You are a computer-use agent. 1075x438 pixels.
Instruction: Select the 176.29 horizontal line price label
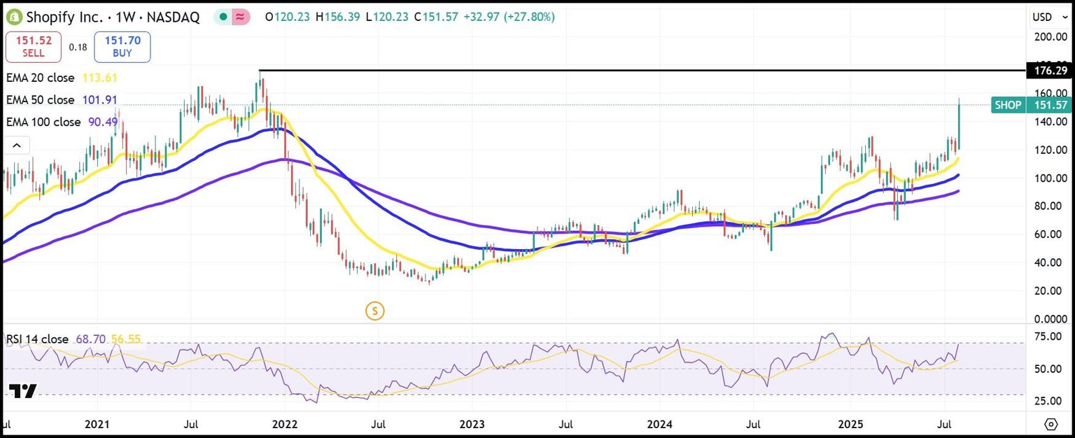click(x=1048, y=70)
